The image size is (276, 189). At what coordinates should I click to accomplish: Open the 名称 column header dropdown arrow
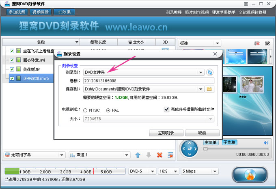click(77, 42)
